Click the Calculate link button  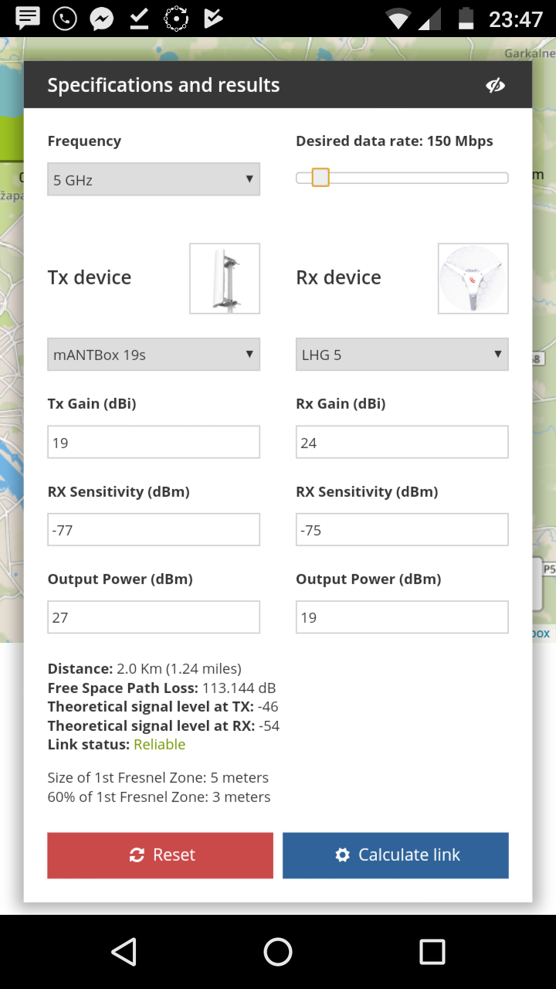395,855
